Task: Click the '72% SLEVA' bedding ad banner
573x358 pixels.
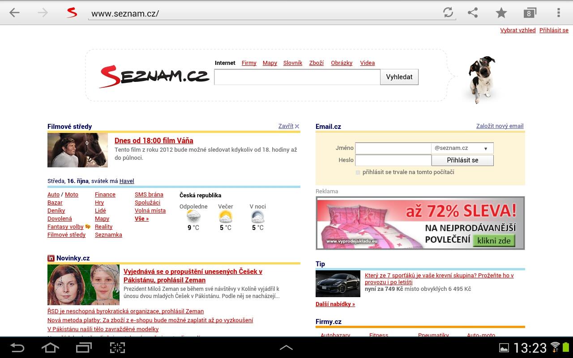Action: (x=420, y=223)
